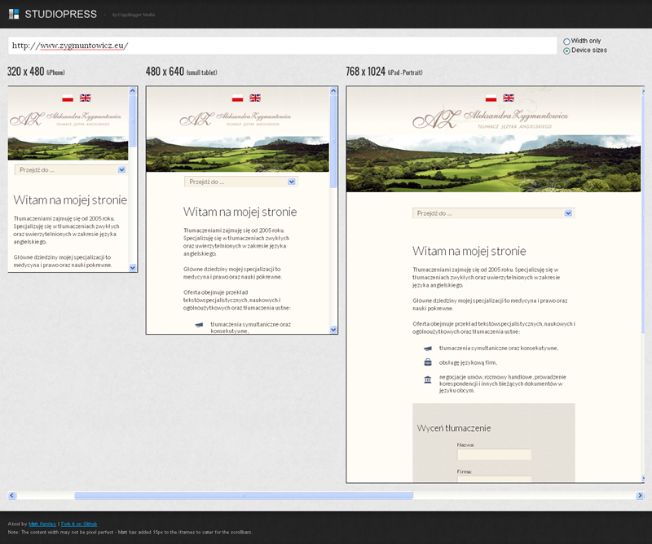The width and height of the screenshot is (652, 544).
Task: Click scroll-up arrow in iPhone preview
Action: (133, 91)
